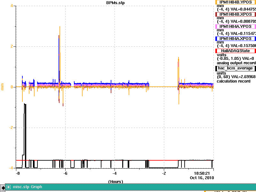Click the calculation record description
Screen dimensions: 256x192
click(x=234, y=81)
